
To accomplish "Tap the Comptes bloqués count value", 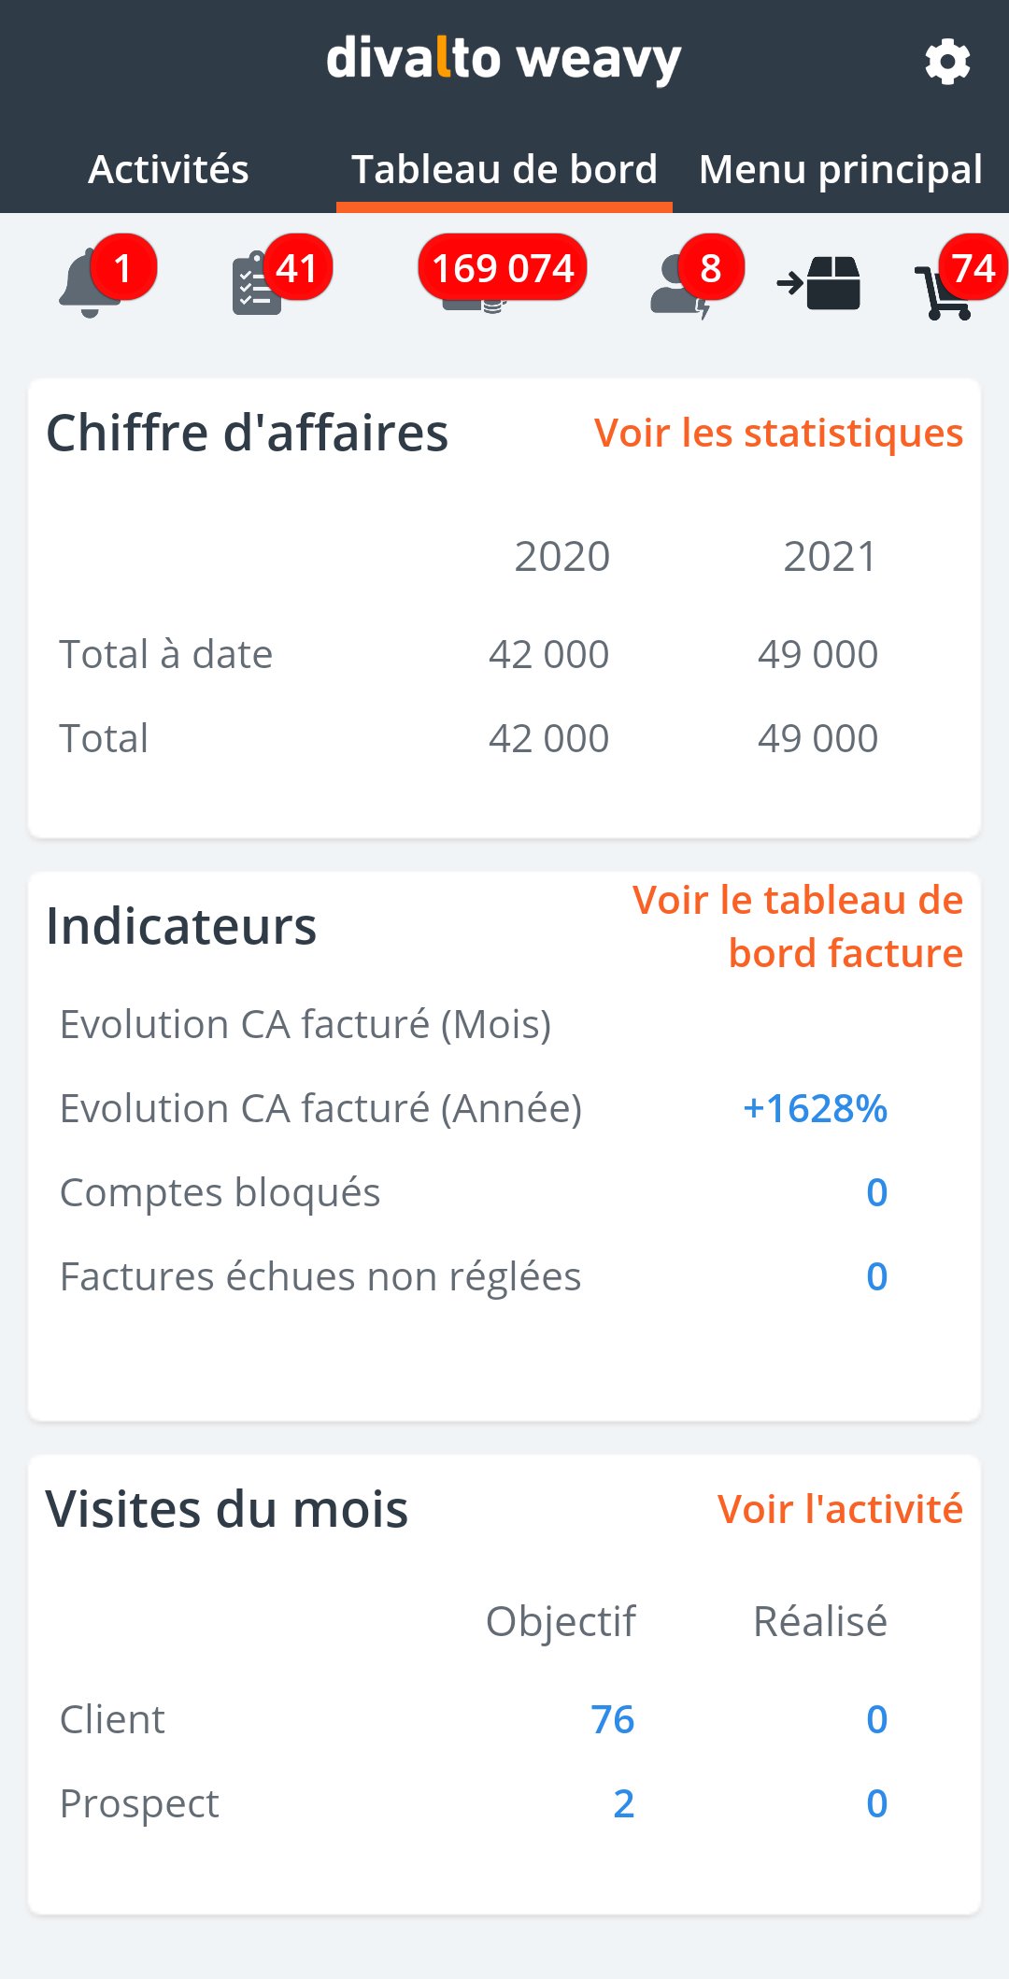I will tap(876, 1192).
